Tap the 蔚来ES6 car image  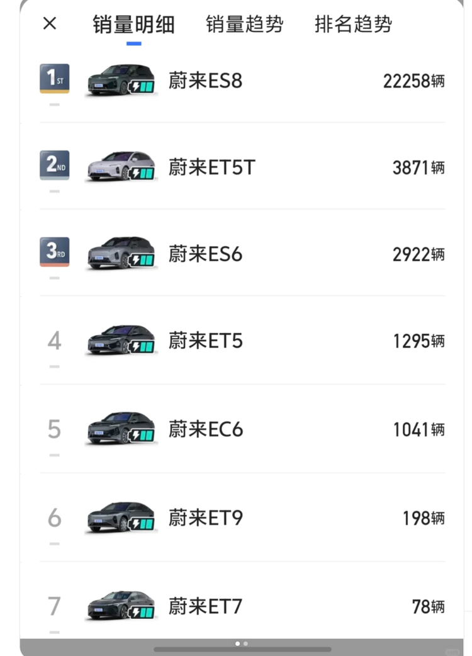coord(113,253)
